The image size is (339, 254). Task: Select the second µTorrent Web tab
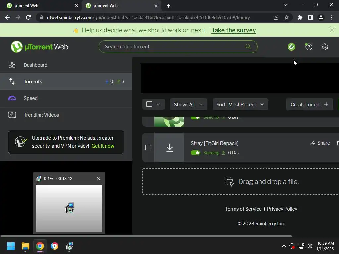pyautogui.click(x=121, y=6)
